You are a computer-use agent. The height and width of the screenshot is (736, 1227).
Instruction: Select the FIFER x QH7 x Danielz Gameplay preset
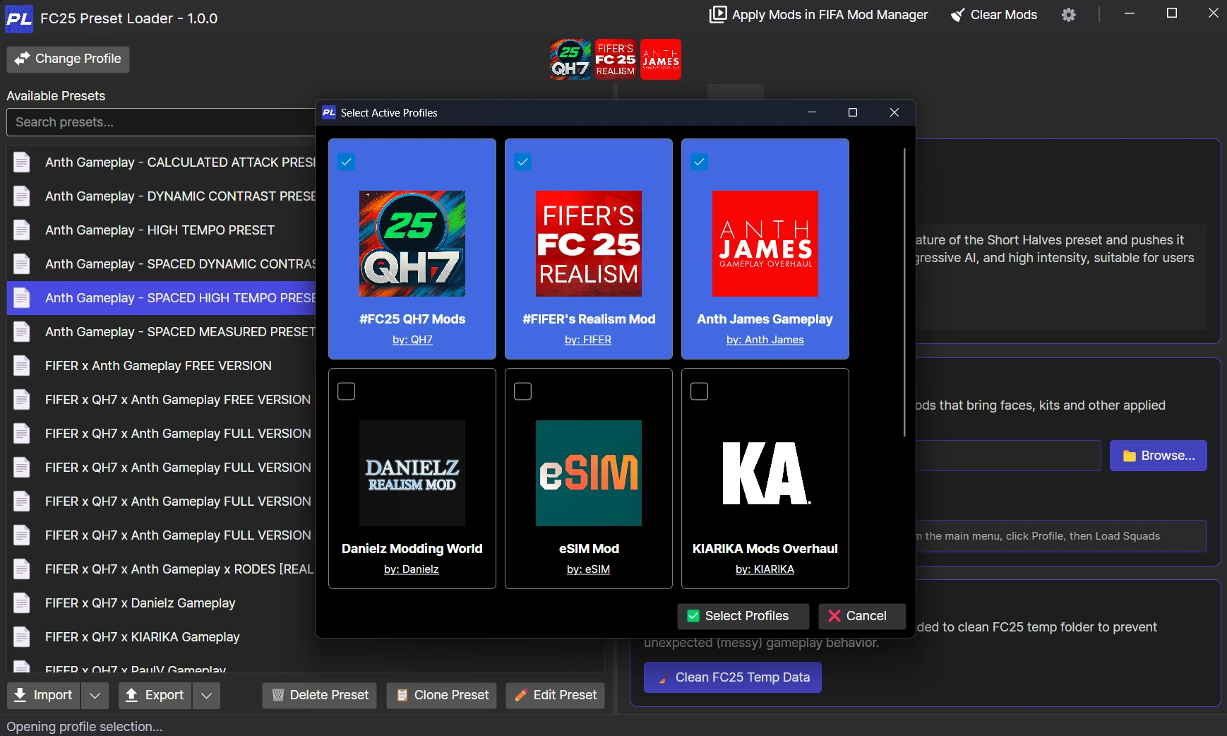[x=139, y=603]
